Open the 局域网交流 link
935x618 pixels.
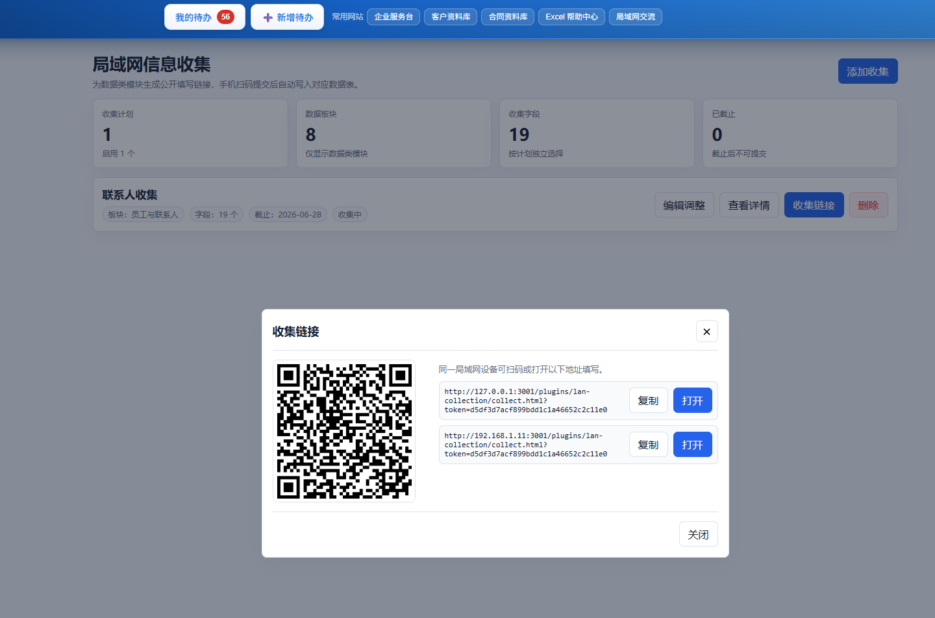point(636,17)
